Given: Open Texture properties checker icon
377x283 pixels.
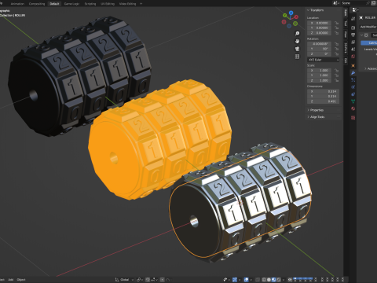Looking at the screenshot, I should pyautogui.click(x=353, y=117).
